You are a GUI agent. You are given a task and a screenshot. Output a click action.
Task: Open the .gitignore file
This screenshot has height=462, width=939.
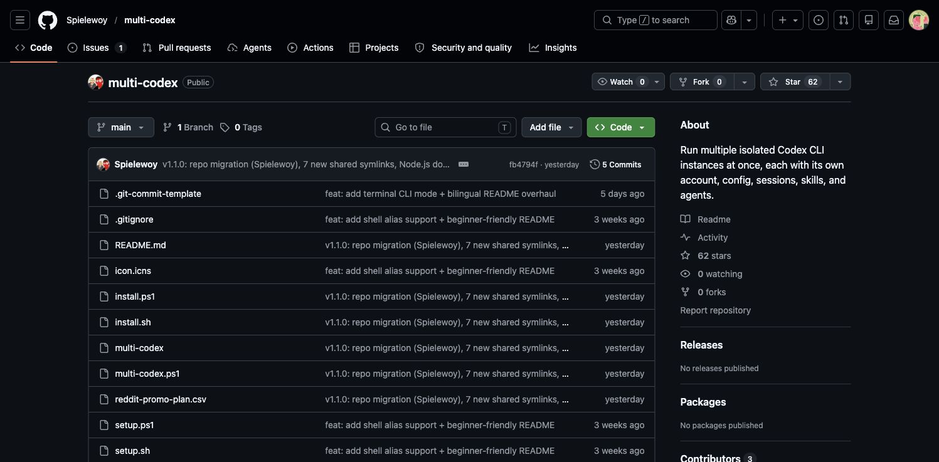click(134, 219)
